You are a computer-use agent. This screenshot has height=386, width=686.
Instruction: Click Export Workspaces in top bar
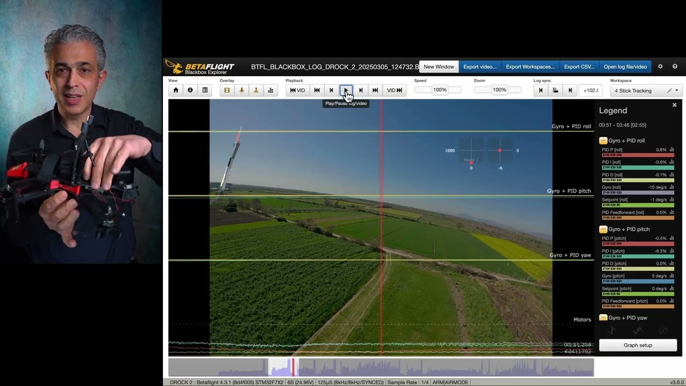530,66
